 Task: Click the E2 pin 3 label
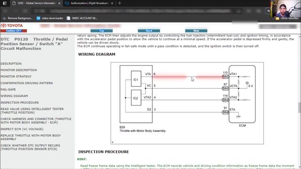[151, 109]
